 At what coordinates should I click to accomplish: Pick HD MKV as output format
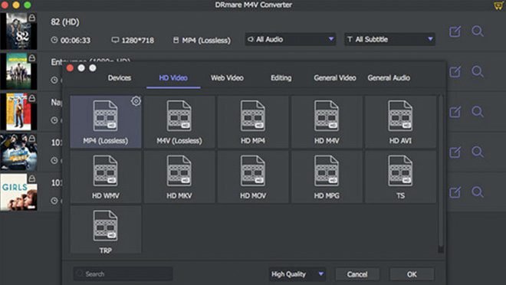[179, 177]
